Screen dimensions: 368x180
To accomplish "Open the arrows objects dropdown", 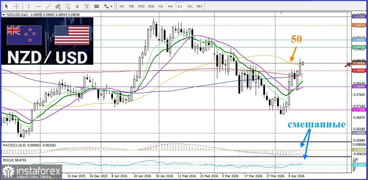I will [x=108, y=6].
